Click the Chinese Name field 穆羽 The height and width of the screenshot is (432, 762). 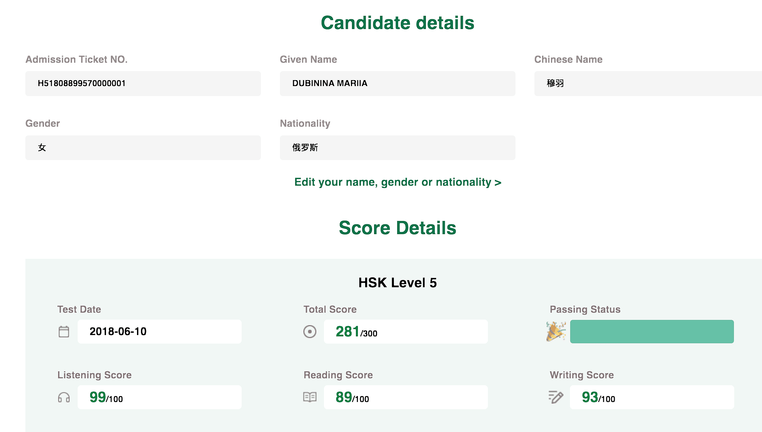click(648, 83)
